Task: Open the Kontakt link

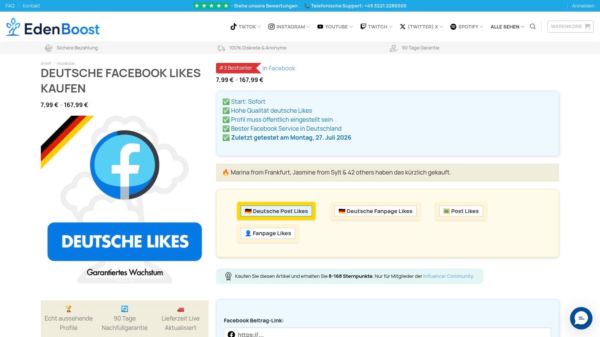Action: point(31,6)
